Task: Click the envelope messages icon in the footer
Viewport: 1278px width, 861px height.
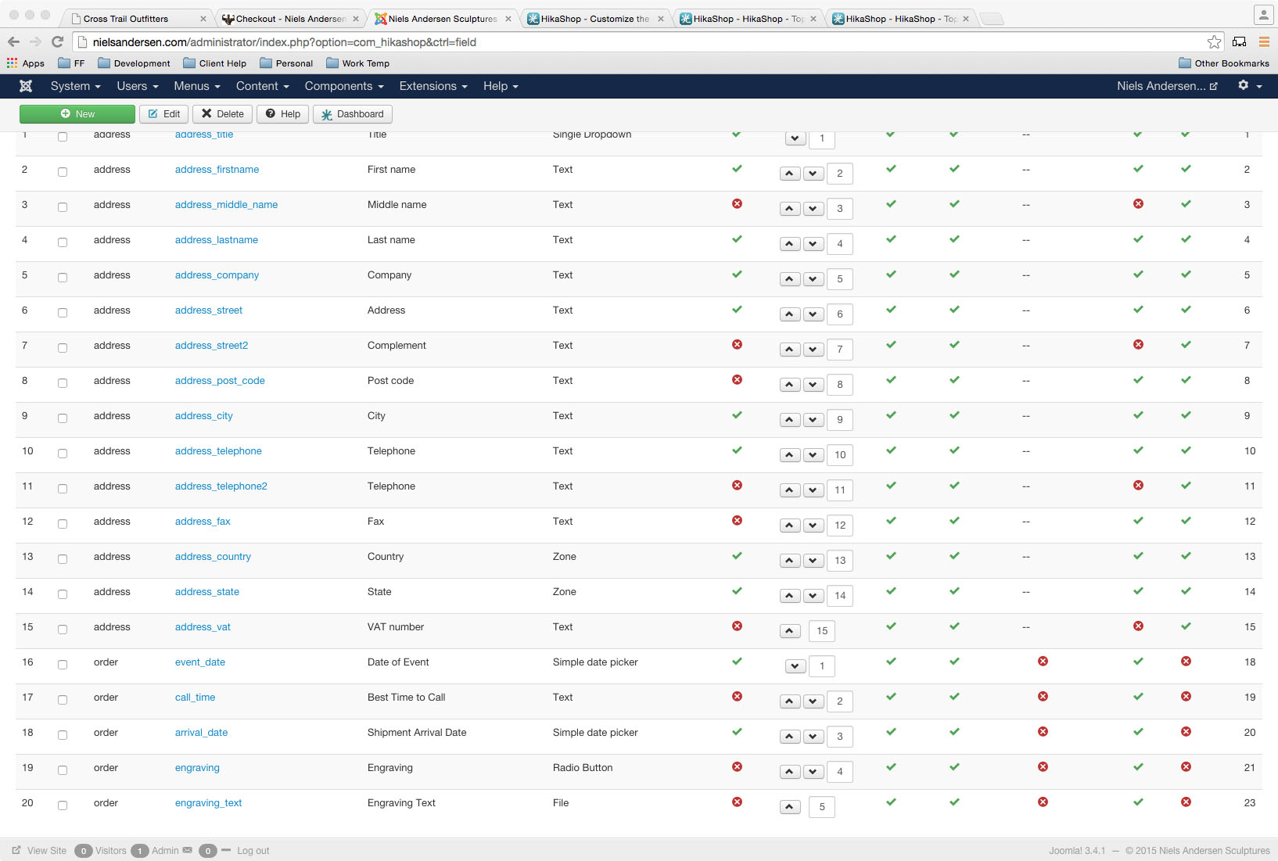Action: (188, 850)
